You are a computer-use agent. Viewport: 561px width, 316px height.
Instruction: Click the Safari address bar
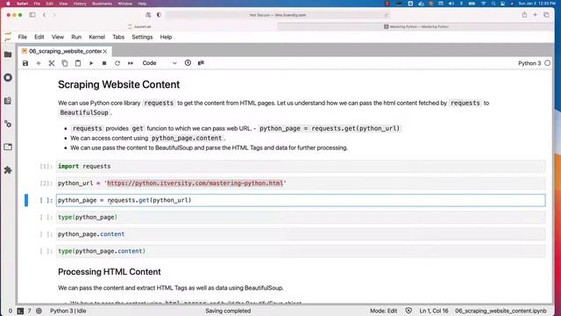[278, 15]
